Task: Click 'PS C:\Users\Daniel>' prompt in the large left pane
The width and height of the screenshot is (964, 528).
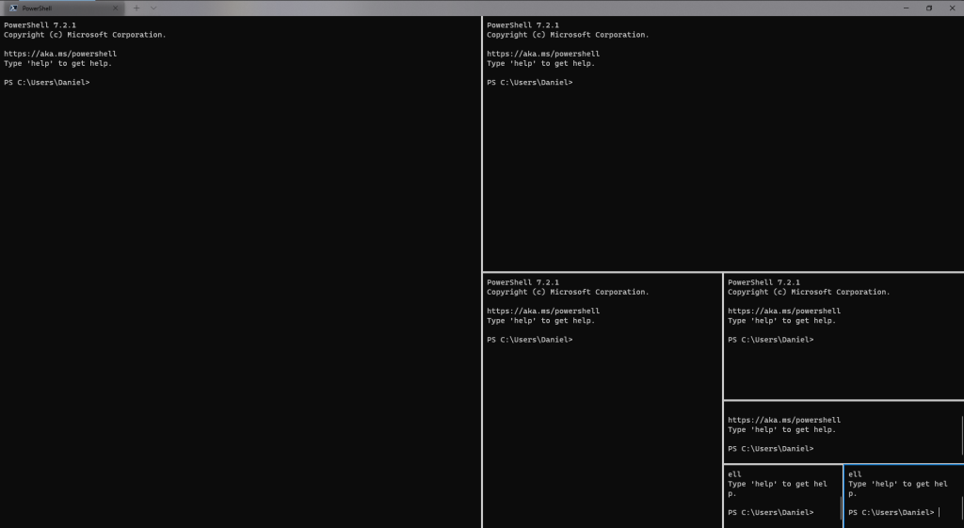Action: (47, 83)
